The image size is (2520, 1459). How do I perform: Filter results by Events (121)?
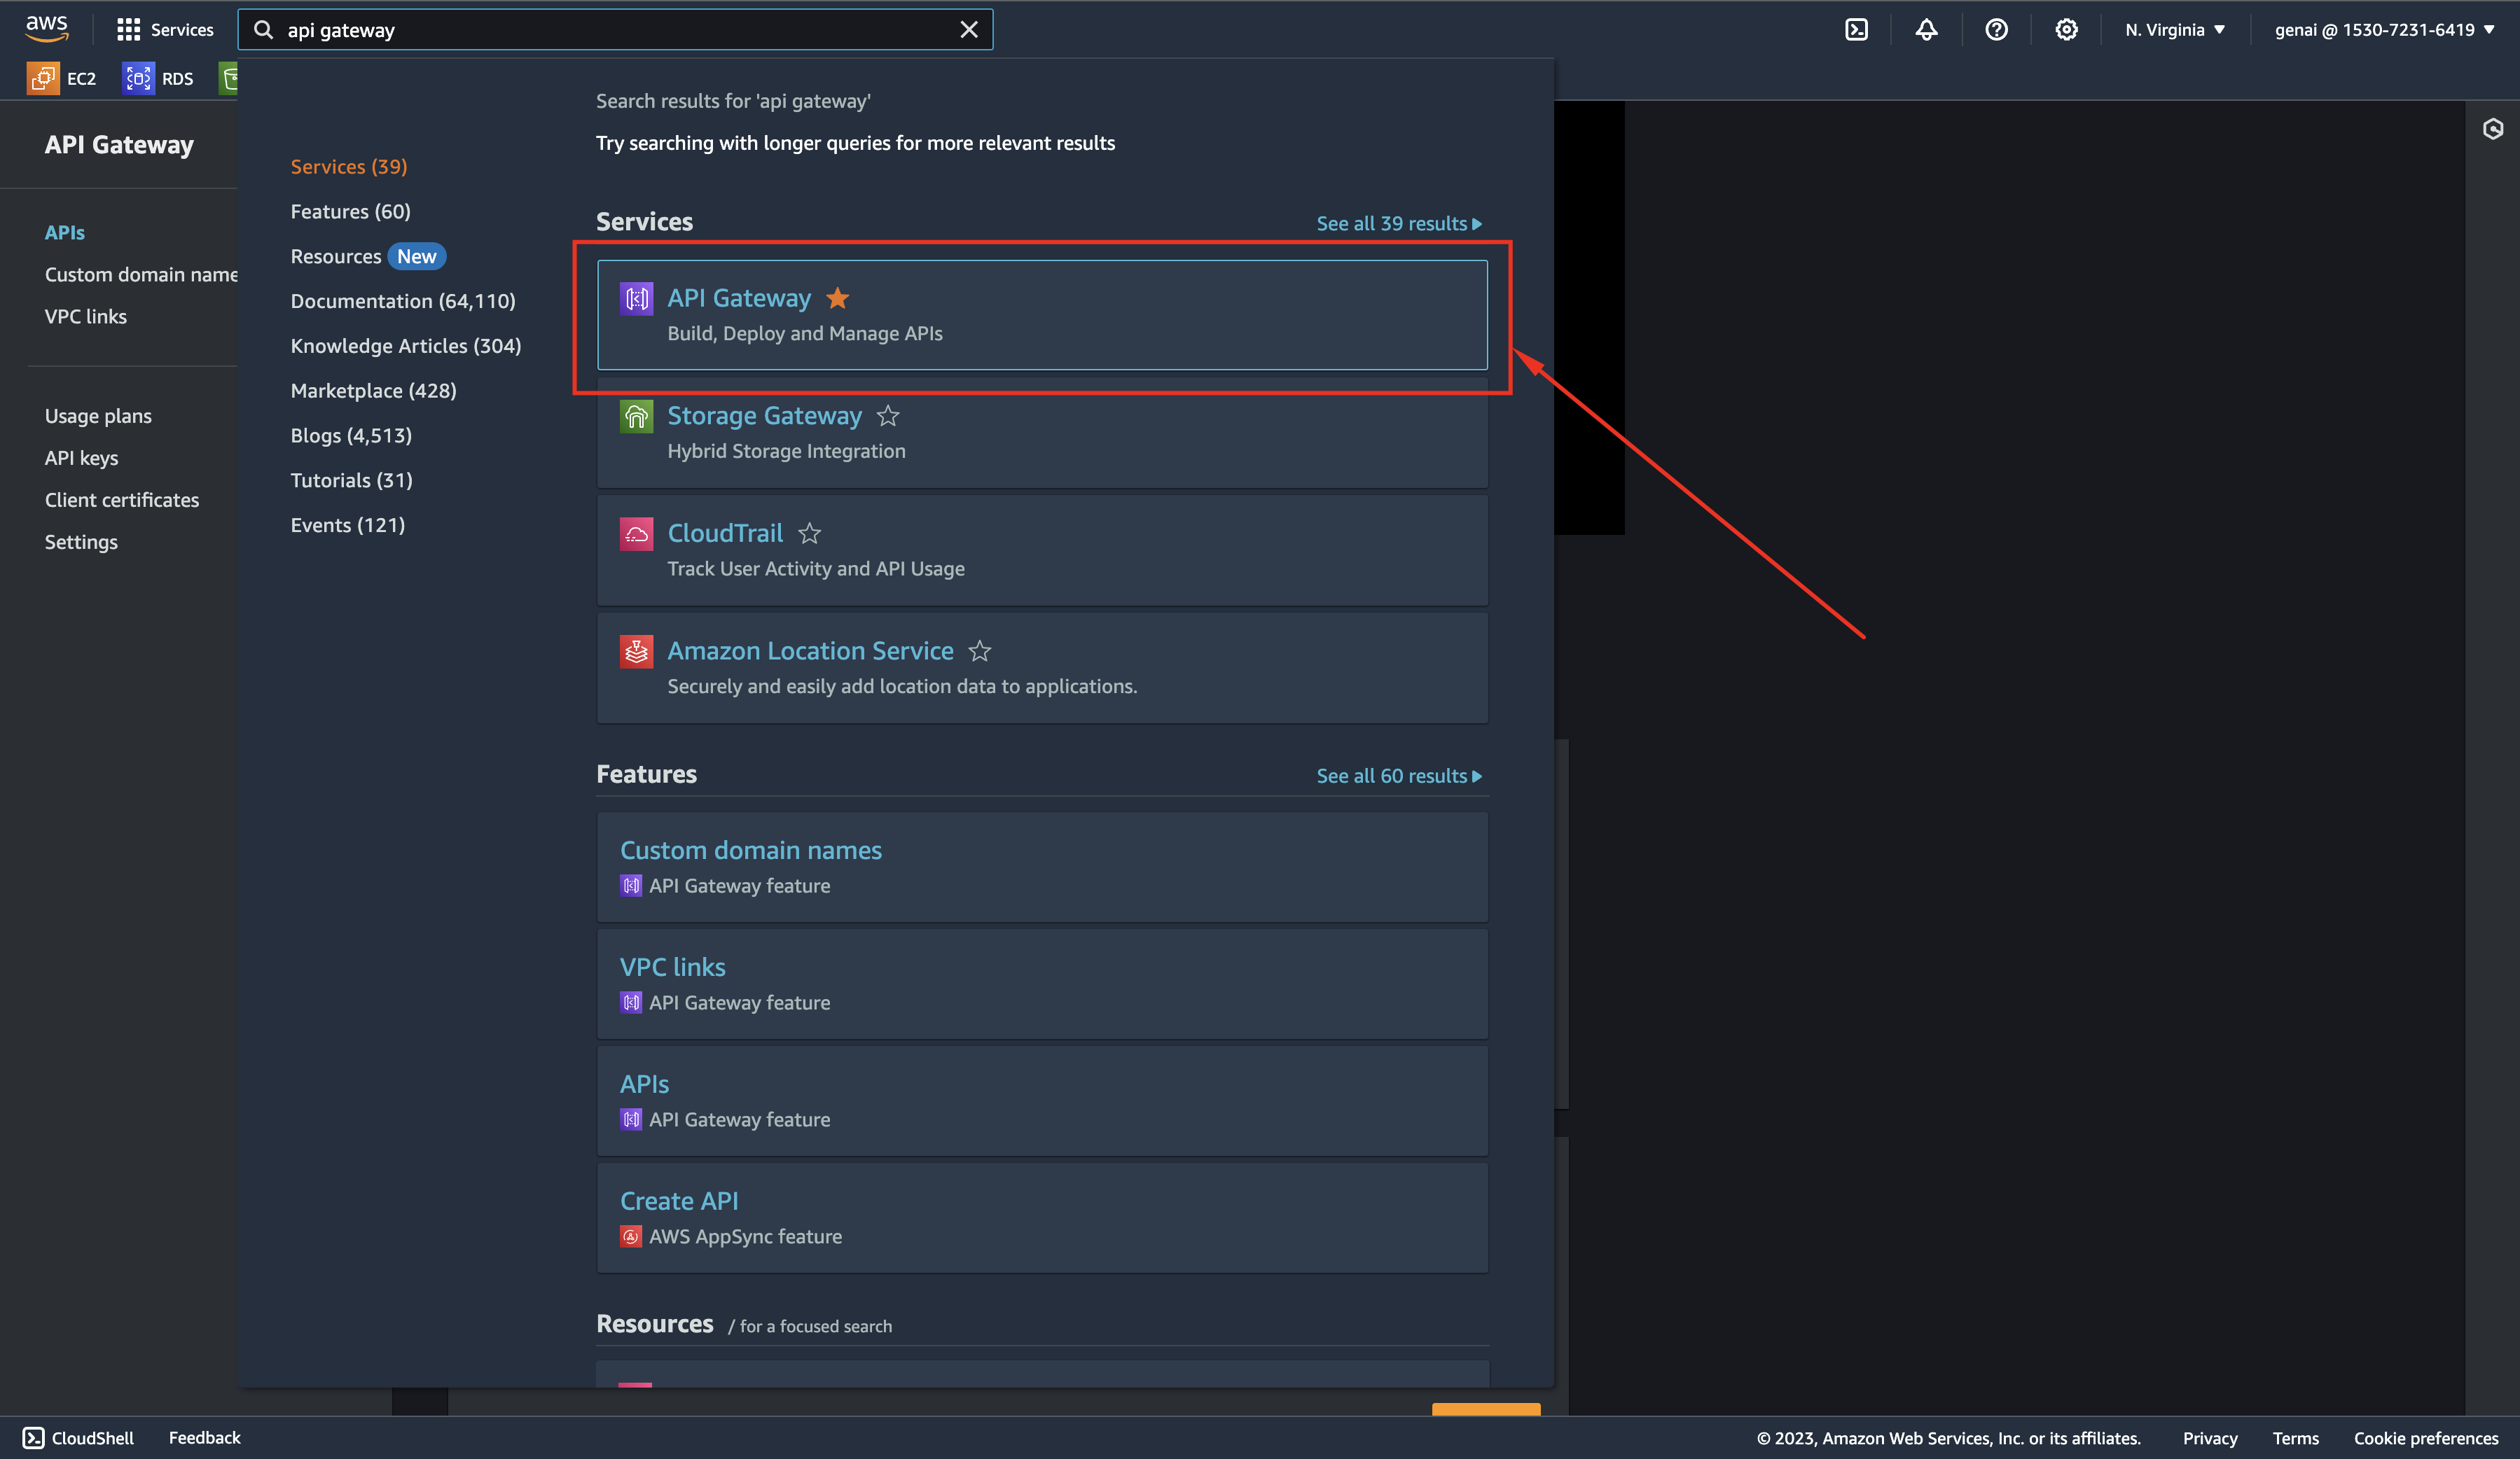(347, 526)
